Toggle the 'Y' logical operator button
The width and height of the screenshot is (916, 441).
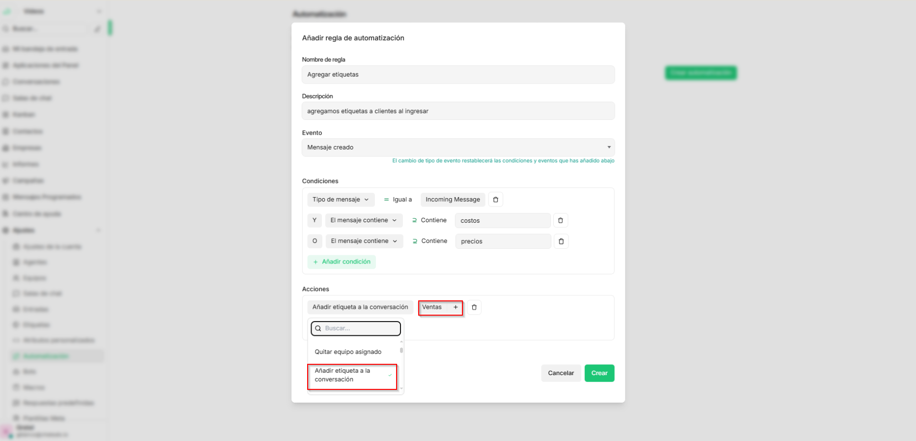(315, 220)
